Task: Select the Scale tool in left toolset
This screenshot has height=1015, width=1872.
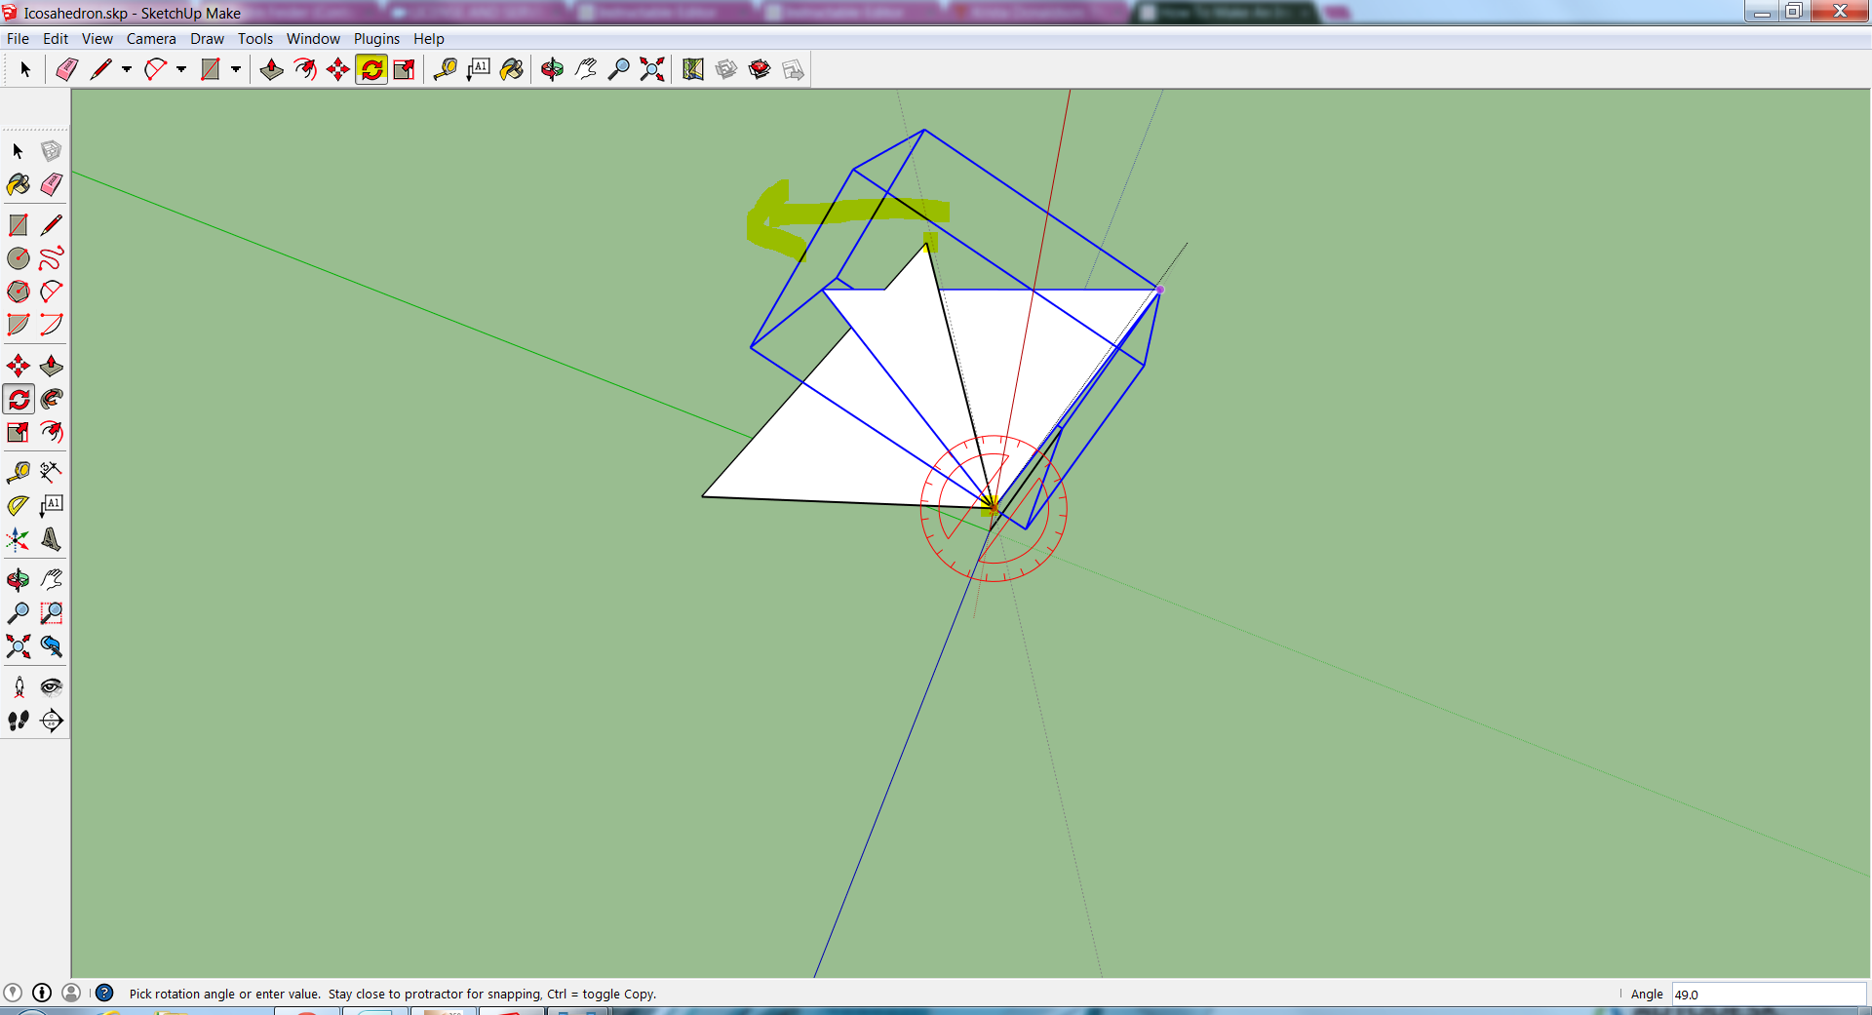Action: (x=19, y=432)
